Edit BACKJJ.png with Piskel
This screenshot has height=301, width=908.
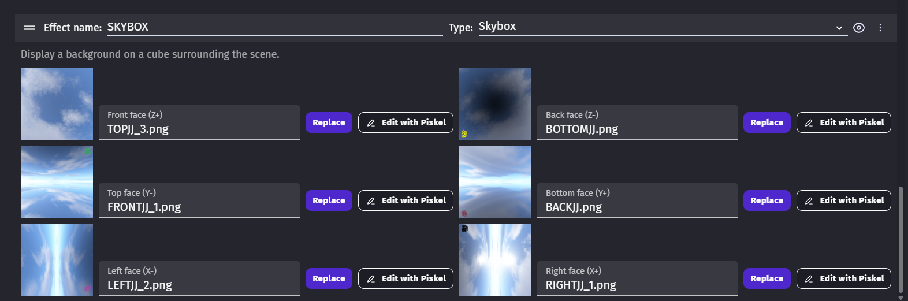pos(843,200)
